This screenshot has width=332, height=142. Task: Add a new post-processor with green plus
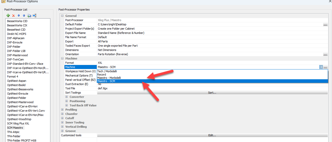click(x=8, y=16)
